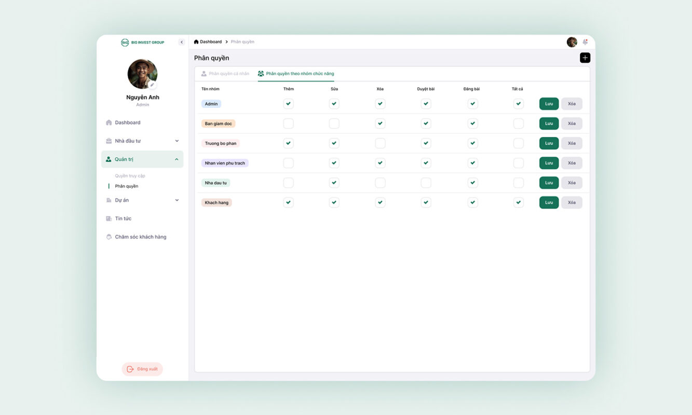Click the edit pencil on profile photo

(x=152, y=85)
